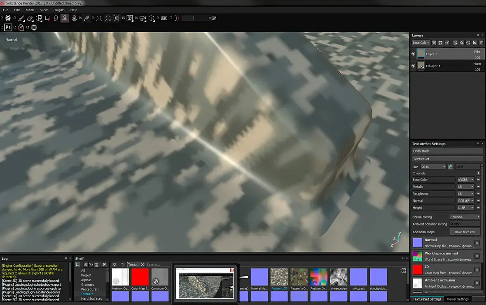This screenshot has height=305, width=486.
Task: Select the Eraser tool in toolbar
Action: click(x=30, y=18)
